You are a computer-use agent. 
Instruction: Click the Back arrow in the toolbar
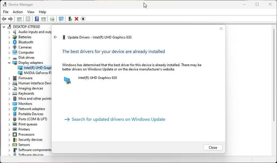tap(4, 19)
